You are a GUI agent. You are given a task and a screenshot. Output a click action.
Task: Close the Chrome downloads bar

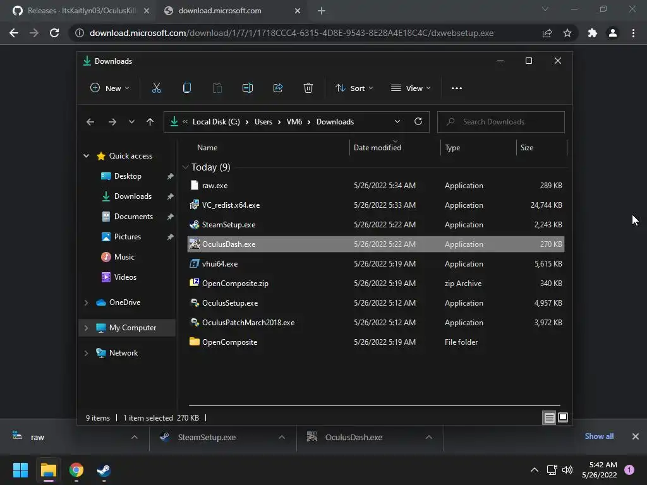tap(636, 436)
